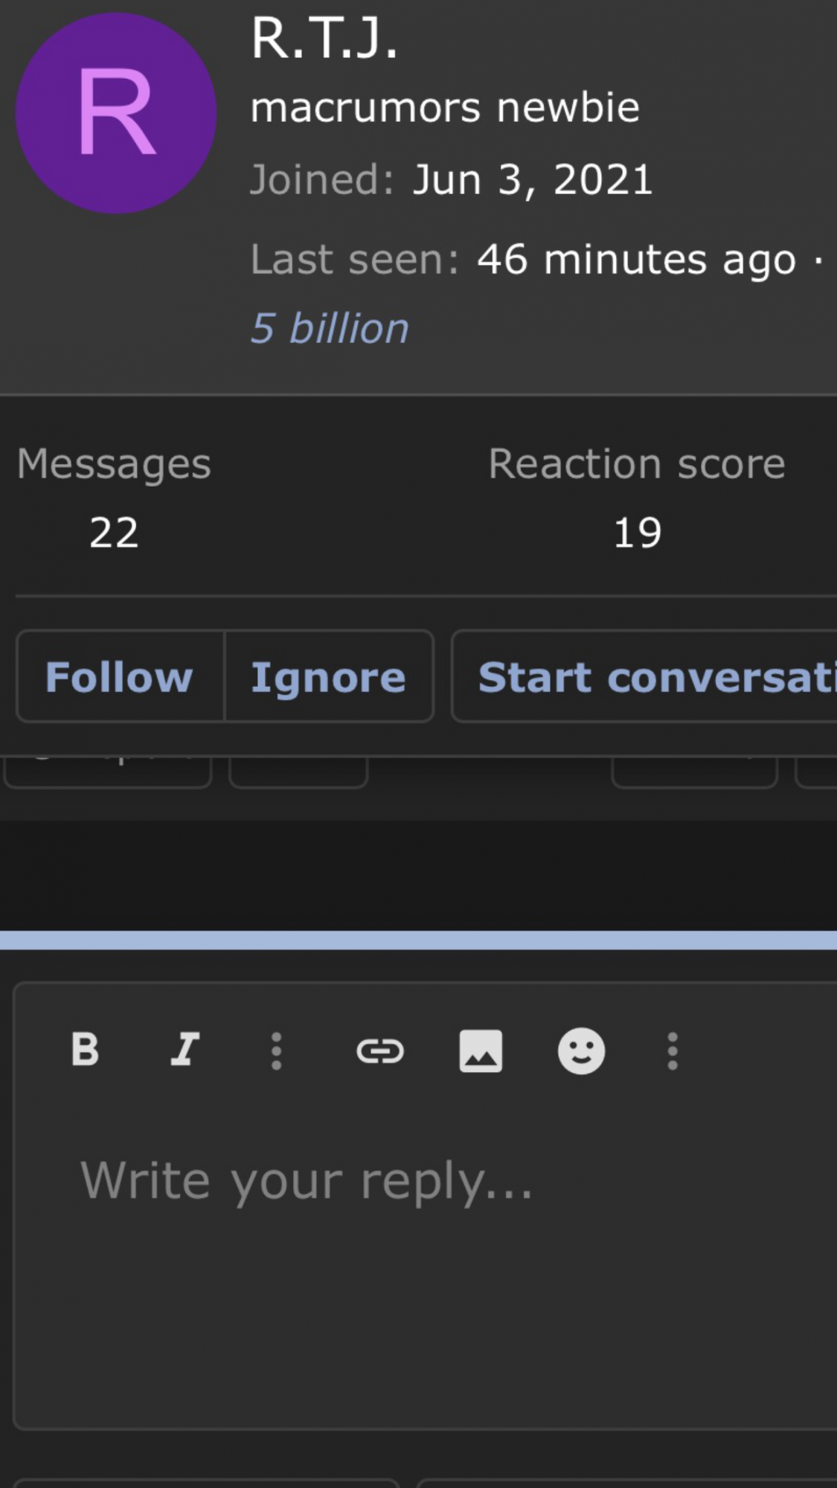
Task: Click the Reaction score label
Action: (x=637, y=464)
